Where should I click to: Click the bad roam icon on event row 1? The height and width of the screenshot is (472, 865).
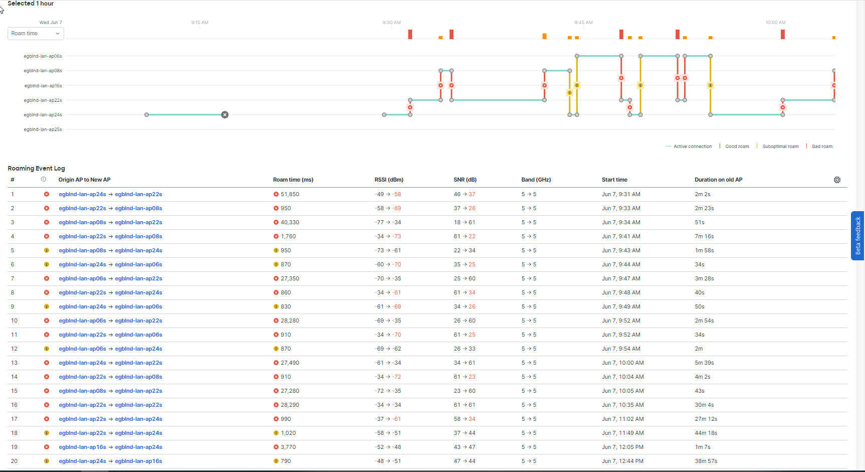tap(47, 194)
